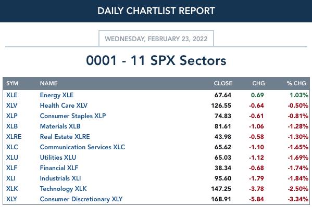Open Consumer Discretionary XLY link
This screenshot has width=312, height=207.
[81, 199]
